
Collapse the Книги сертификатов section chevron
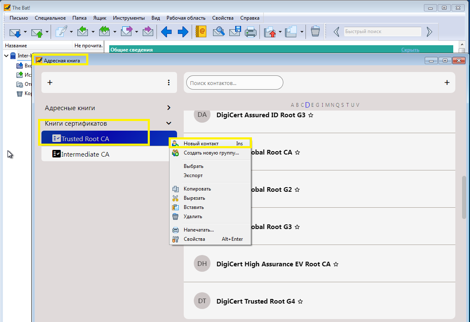pos(169,123)
